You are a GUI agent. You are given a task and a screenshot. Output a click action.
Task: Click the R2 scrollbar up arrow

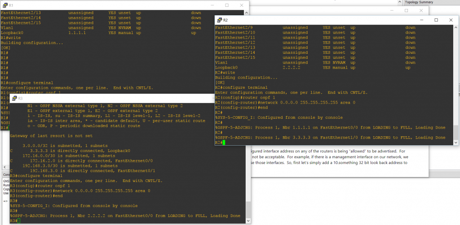(x=456, y=27)
